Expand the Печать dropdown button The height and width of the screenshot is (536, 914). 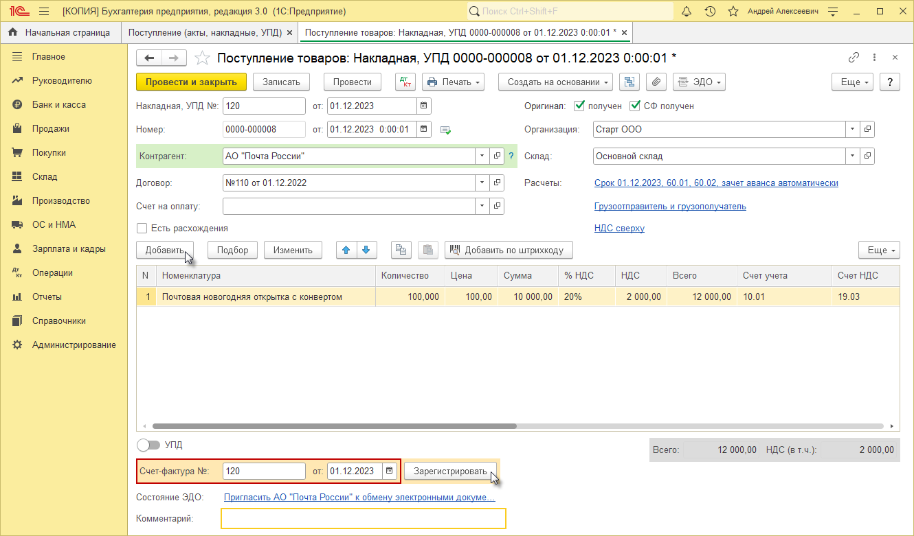pyautogui.click(x=453, y=82)
